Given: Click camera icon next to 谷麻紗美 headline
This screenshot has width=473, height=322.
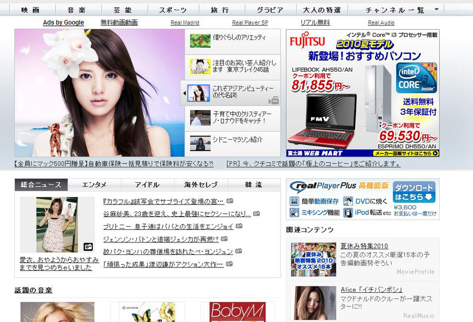Looking at the screenshot, I should click(x=257, y=213).
